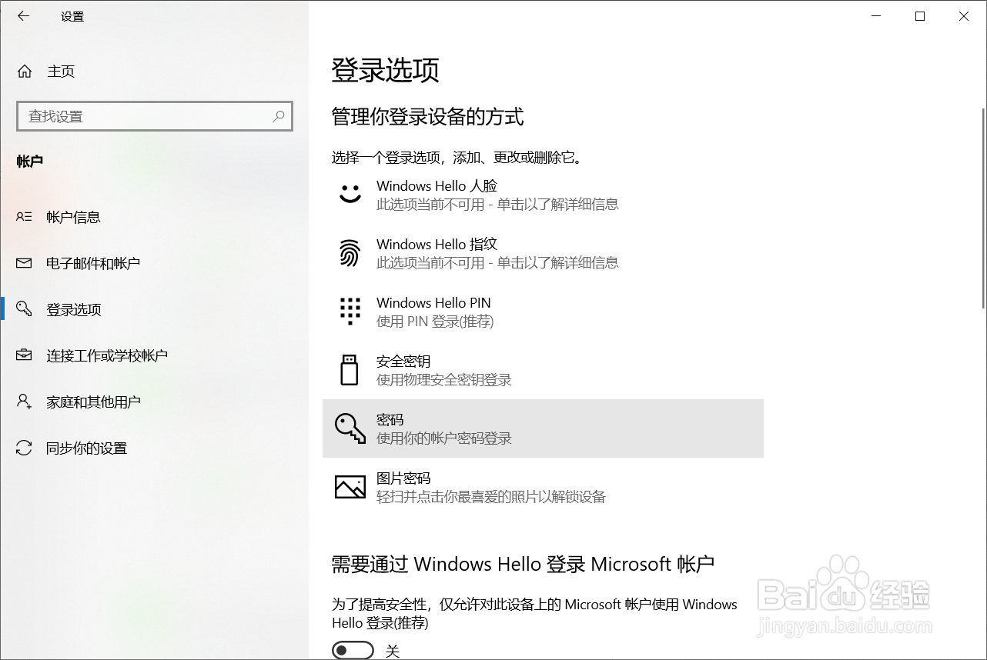987x660 pixels.
Task: Click the family and other users person icon
Action: 24,402
